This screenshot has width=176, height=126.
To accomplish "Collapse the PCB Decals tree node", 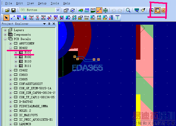I will click(x=5, y=39).
